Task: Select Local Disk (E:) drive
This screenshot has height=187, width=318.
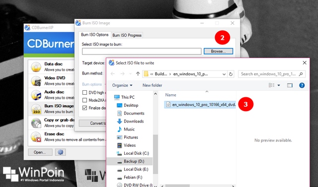Action: [x=133, y=169]
